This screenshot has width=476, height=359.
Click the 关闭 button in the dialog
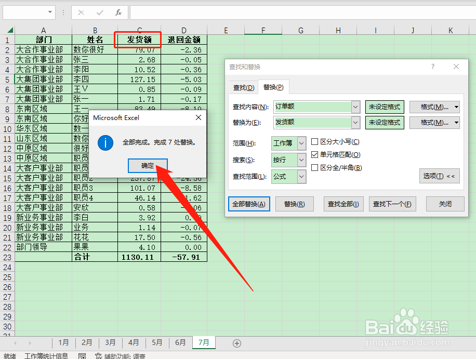pyautogui.click(x=445, y=204)
